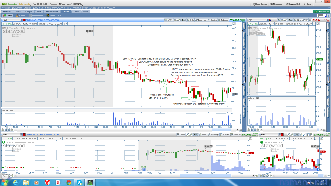Screen dimensions: 331x186
Task: Open the list icon beside grid selector
Action: click(329, 15)
